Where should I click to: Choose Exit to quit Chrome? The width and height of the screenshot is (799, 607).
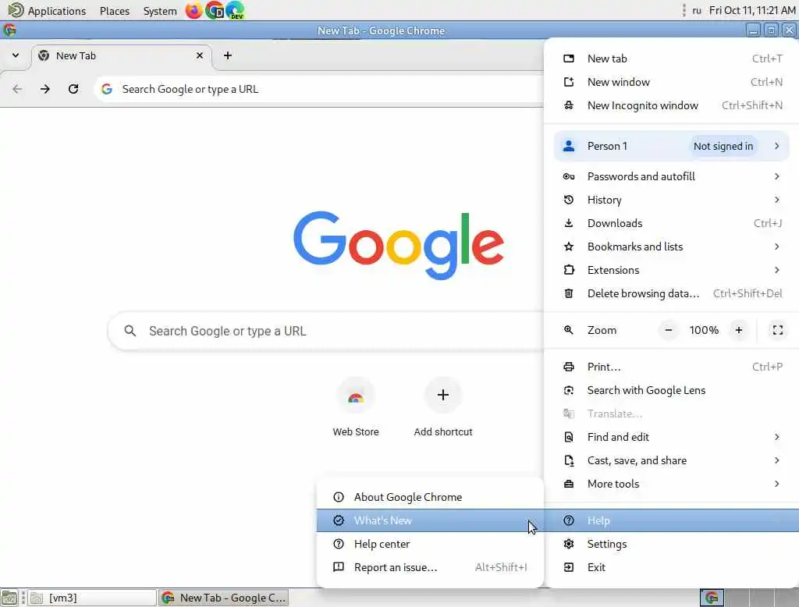672,567
